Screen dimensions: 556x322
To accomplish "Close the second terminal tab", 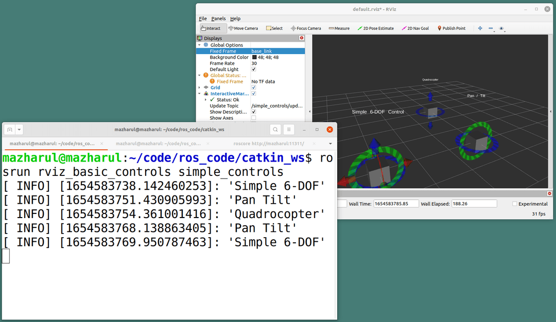I will 208,144.
